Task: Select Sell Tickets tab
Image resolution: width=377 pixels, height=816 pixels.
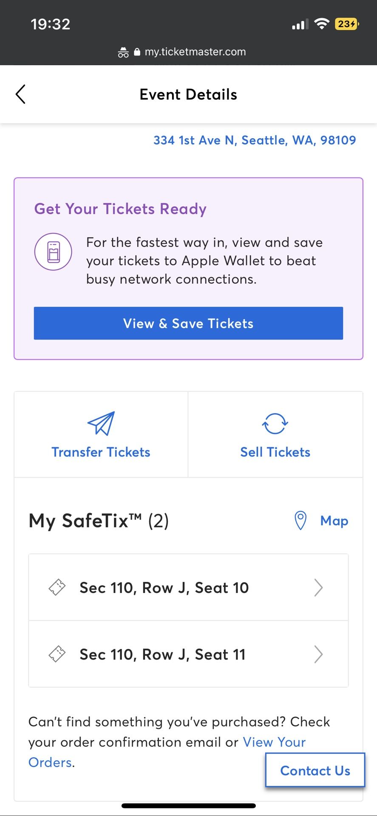Action: (275, 434)
